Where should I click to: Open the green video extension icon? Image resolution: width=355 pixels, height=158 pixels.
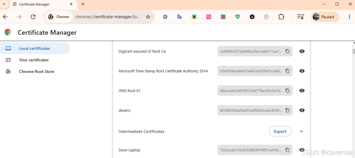tap(223, 17)
